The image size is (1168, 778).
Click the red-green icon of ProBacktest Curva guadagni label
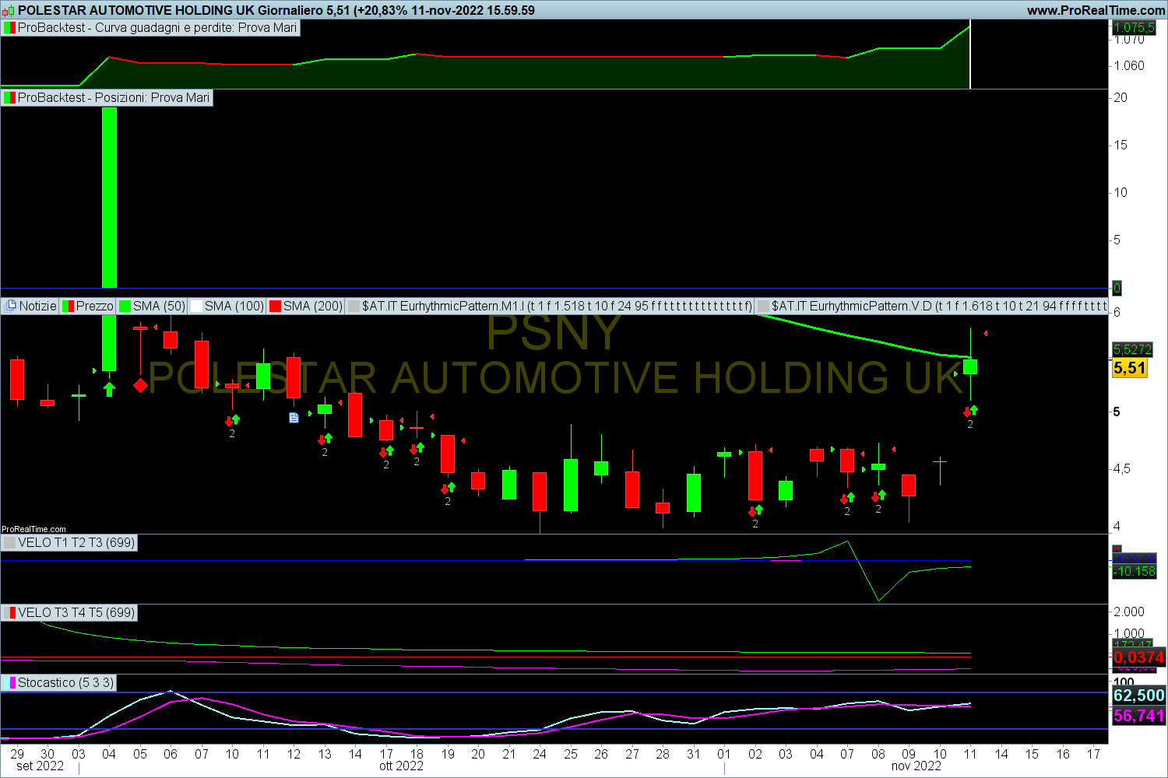point(9,28)
